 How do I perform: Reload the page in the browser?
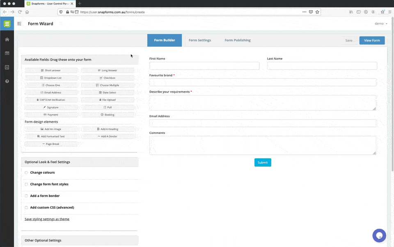(x=20, y=12)
